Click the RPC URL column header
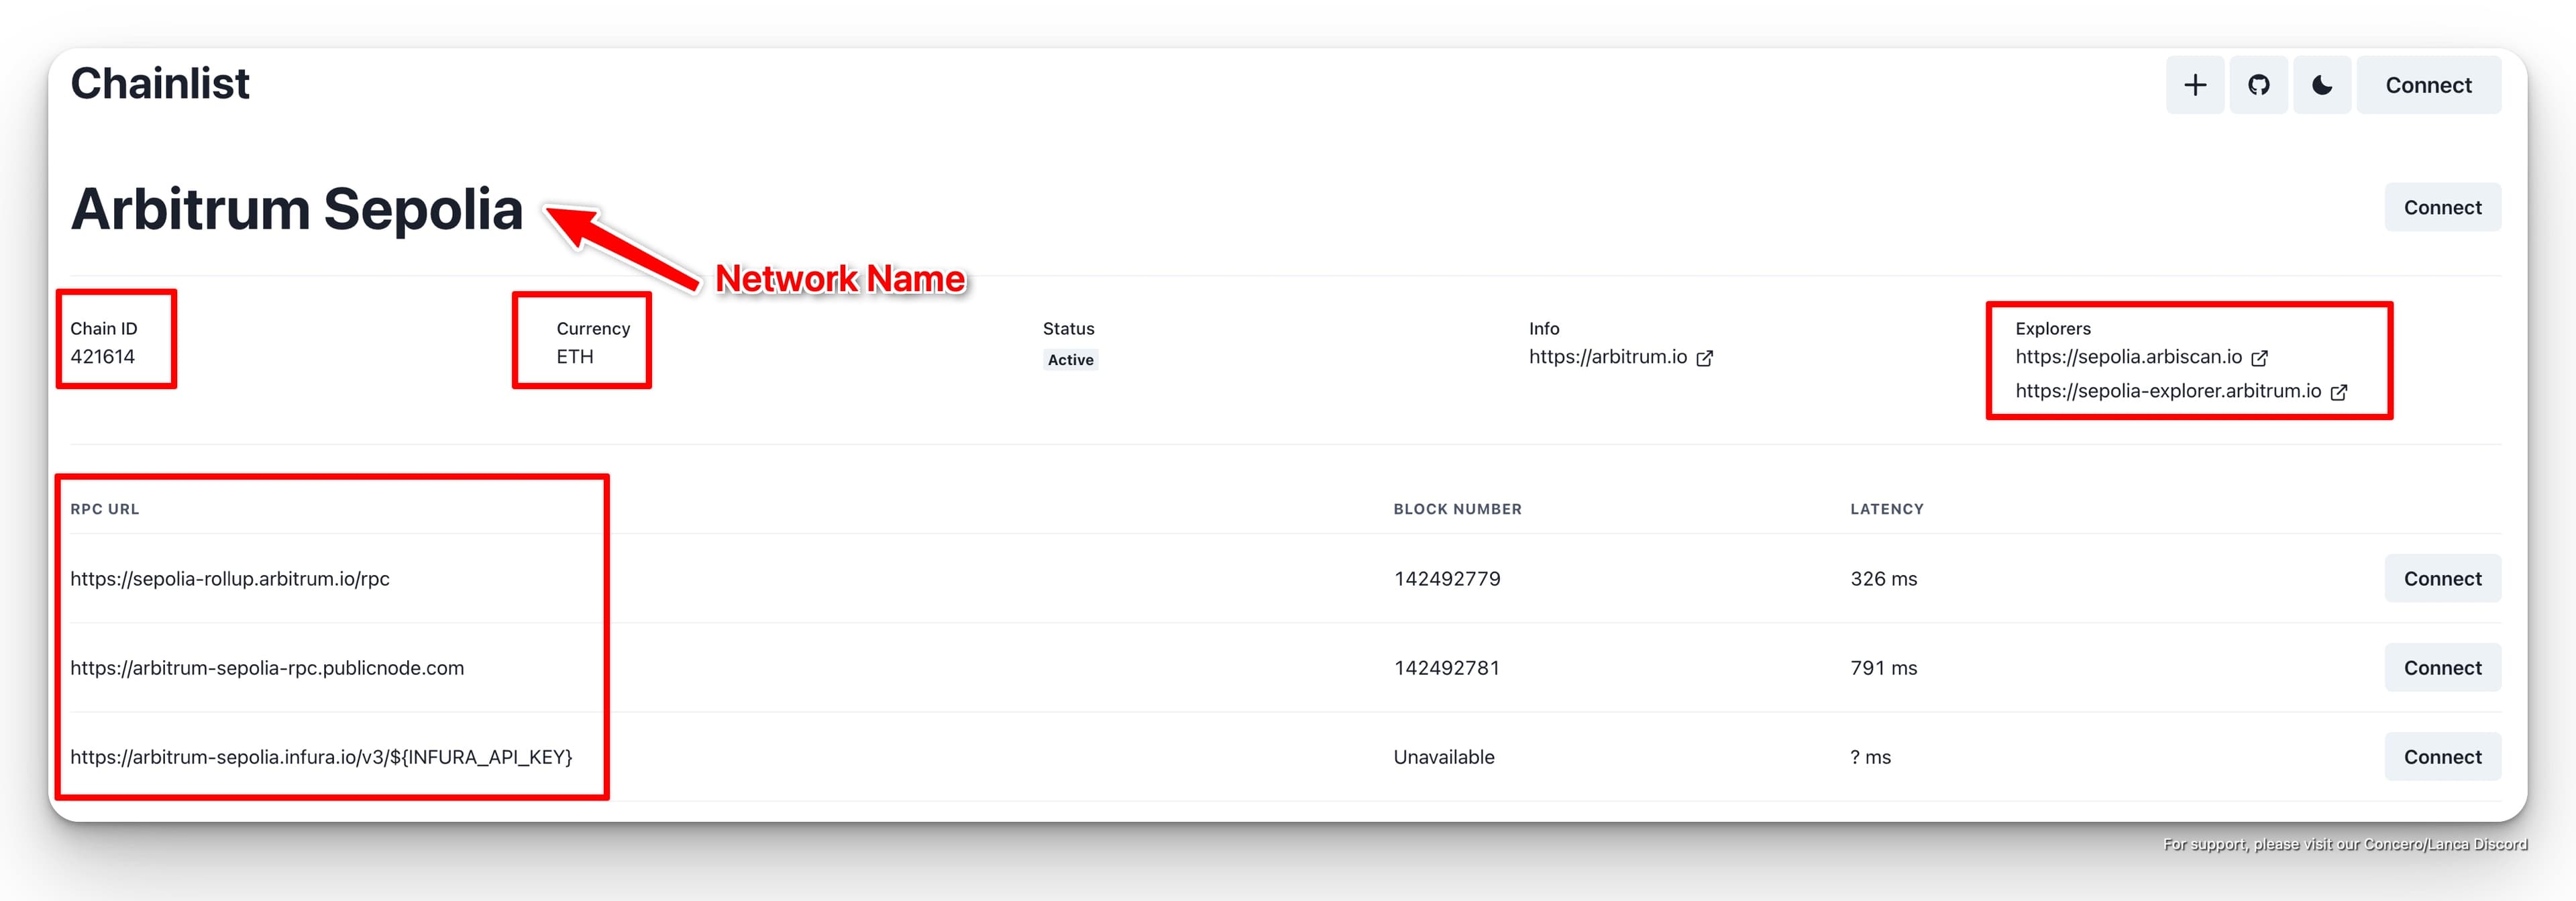This screenshot has height=901, width=2576. click(105, 509)
